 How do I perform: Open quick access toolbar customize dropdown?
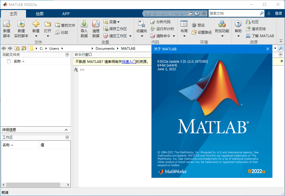pos(204,13)
